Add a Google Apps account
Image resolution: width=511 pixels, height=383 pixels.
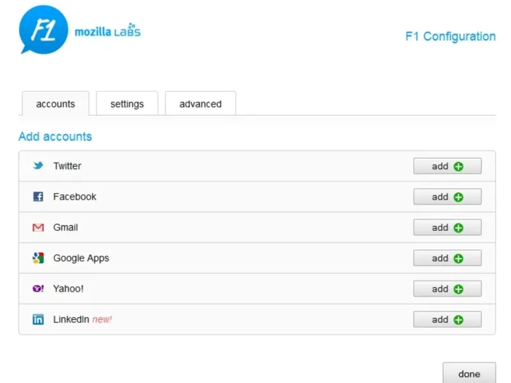point(447,259)
